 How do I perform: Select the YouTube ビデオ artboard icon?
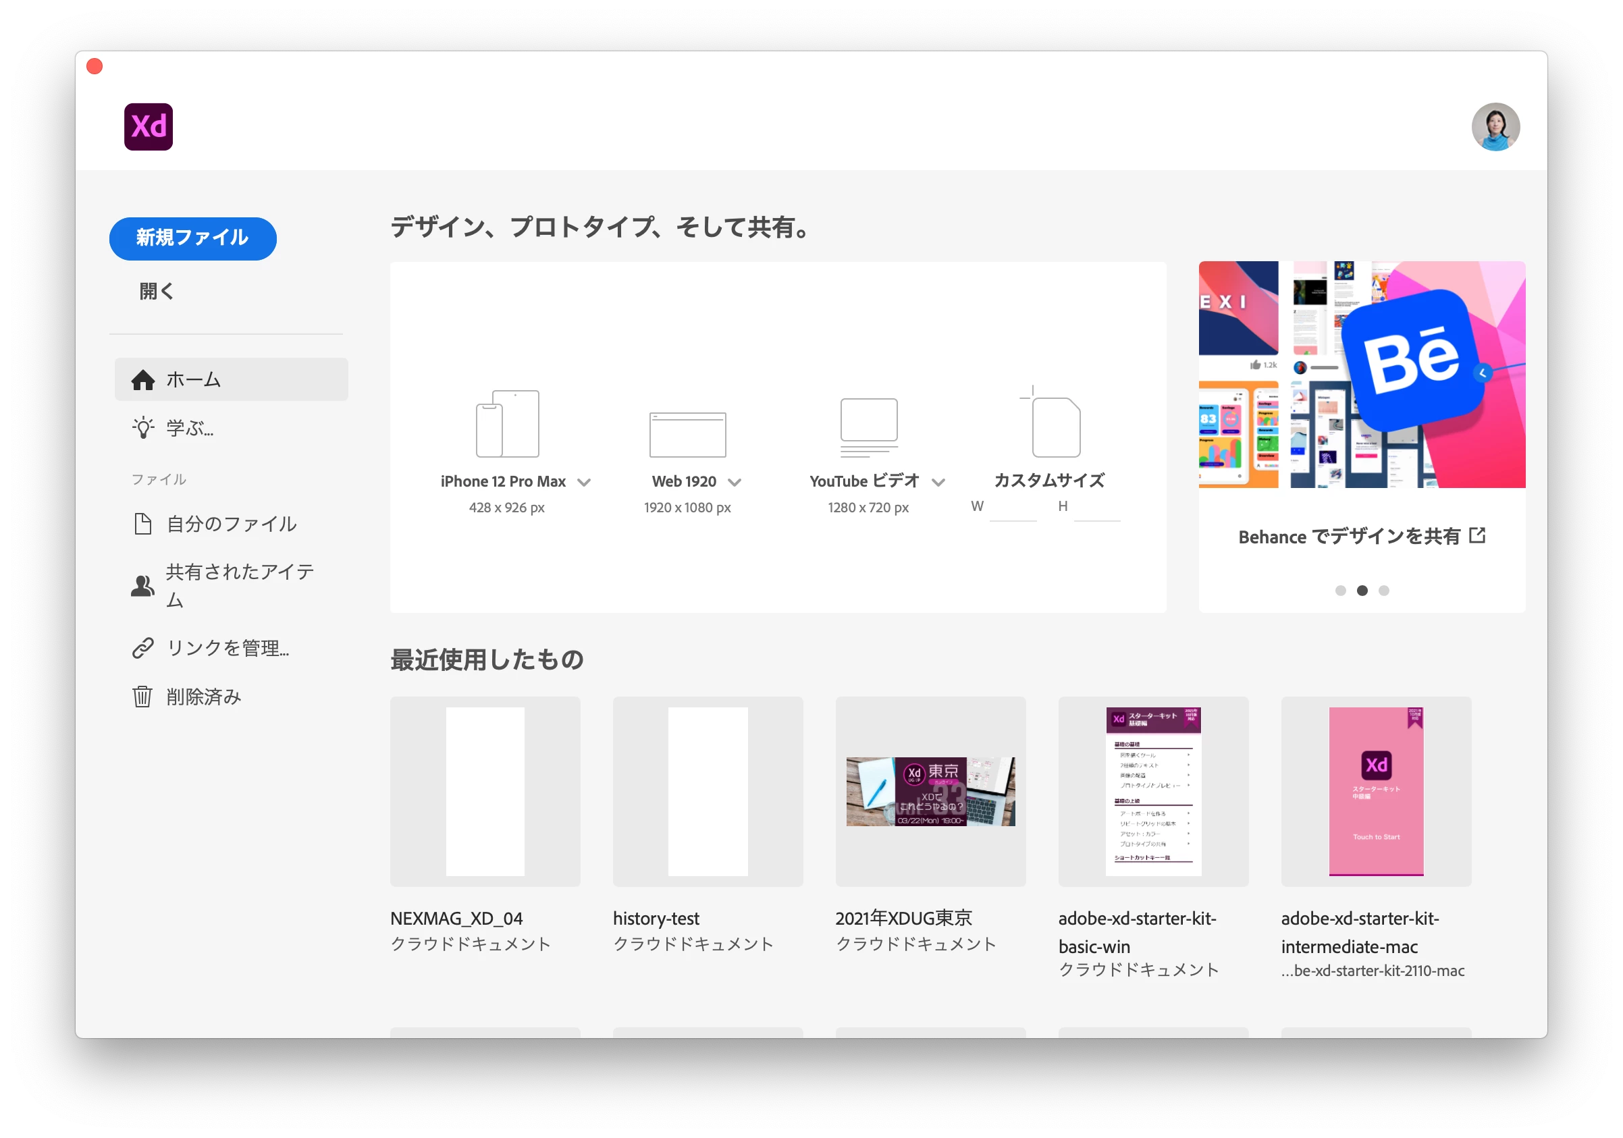(x=868, y=427)
